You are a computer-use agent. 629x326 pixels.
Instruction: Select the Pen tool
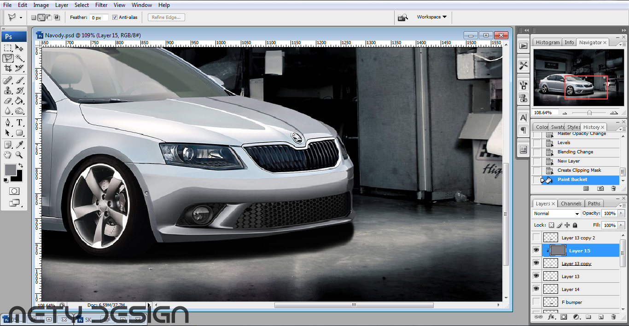coord(8,123)
